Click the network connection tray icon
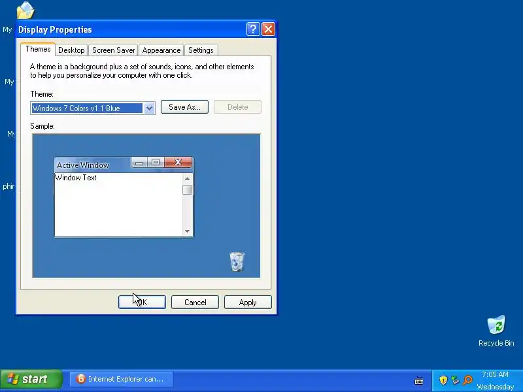The height and width of the screenshot is (392, 523). 455,380
